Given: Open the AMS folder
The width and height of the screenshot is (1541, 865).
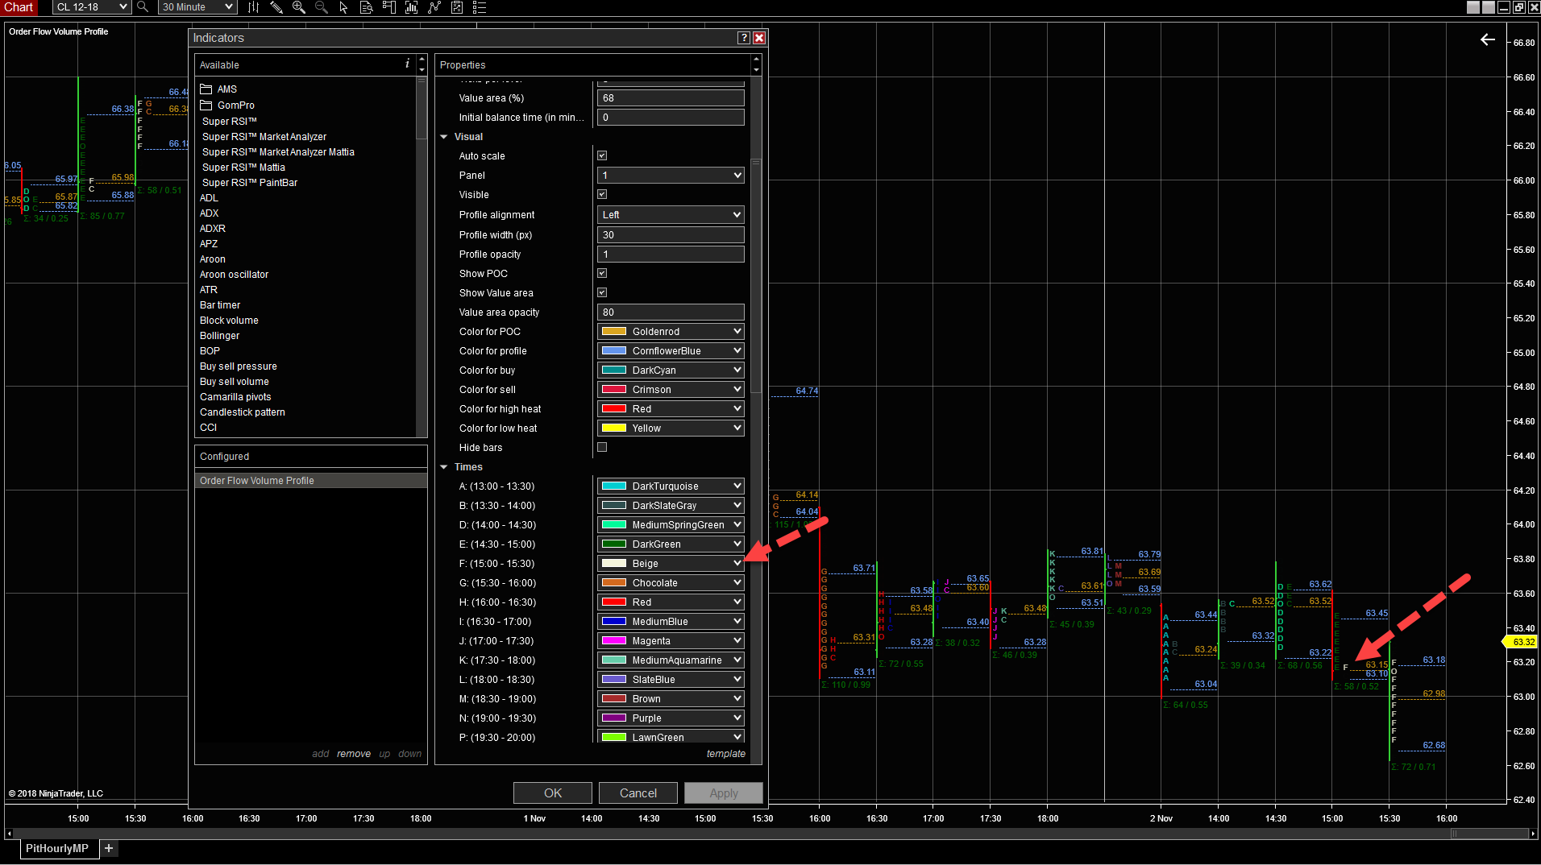Looking at the screenshot, I should 218,89.
